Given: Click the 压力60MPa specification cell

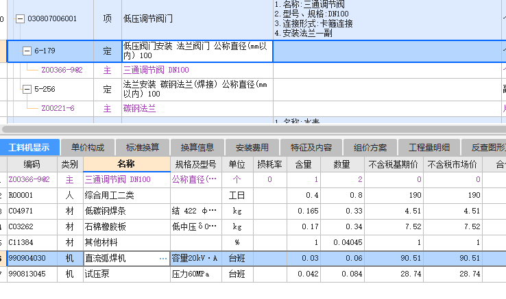Looking at the screenshot, I should coord(196,274).
